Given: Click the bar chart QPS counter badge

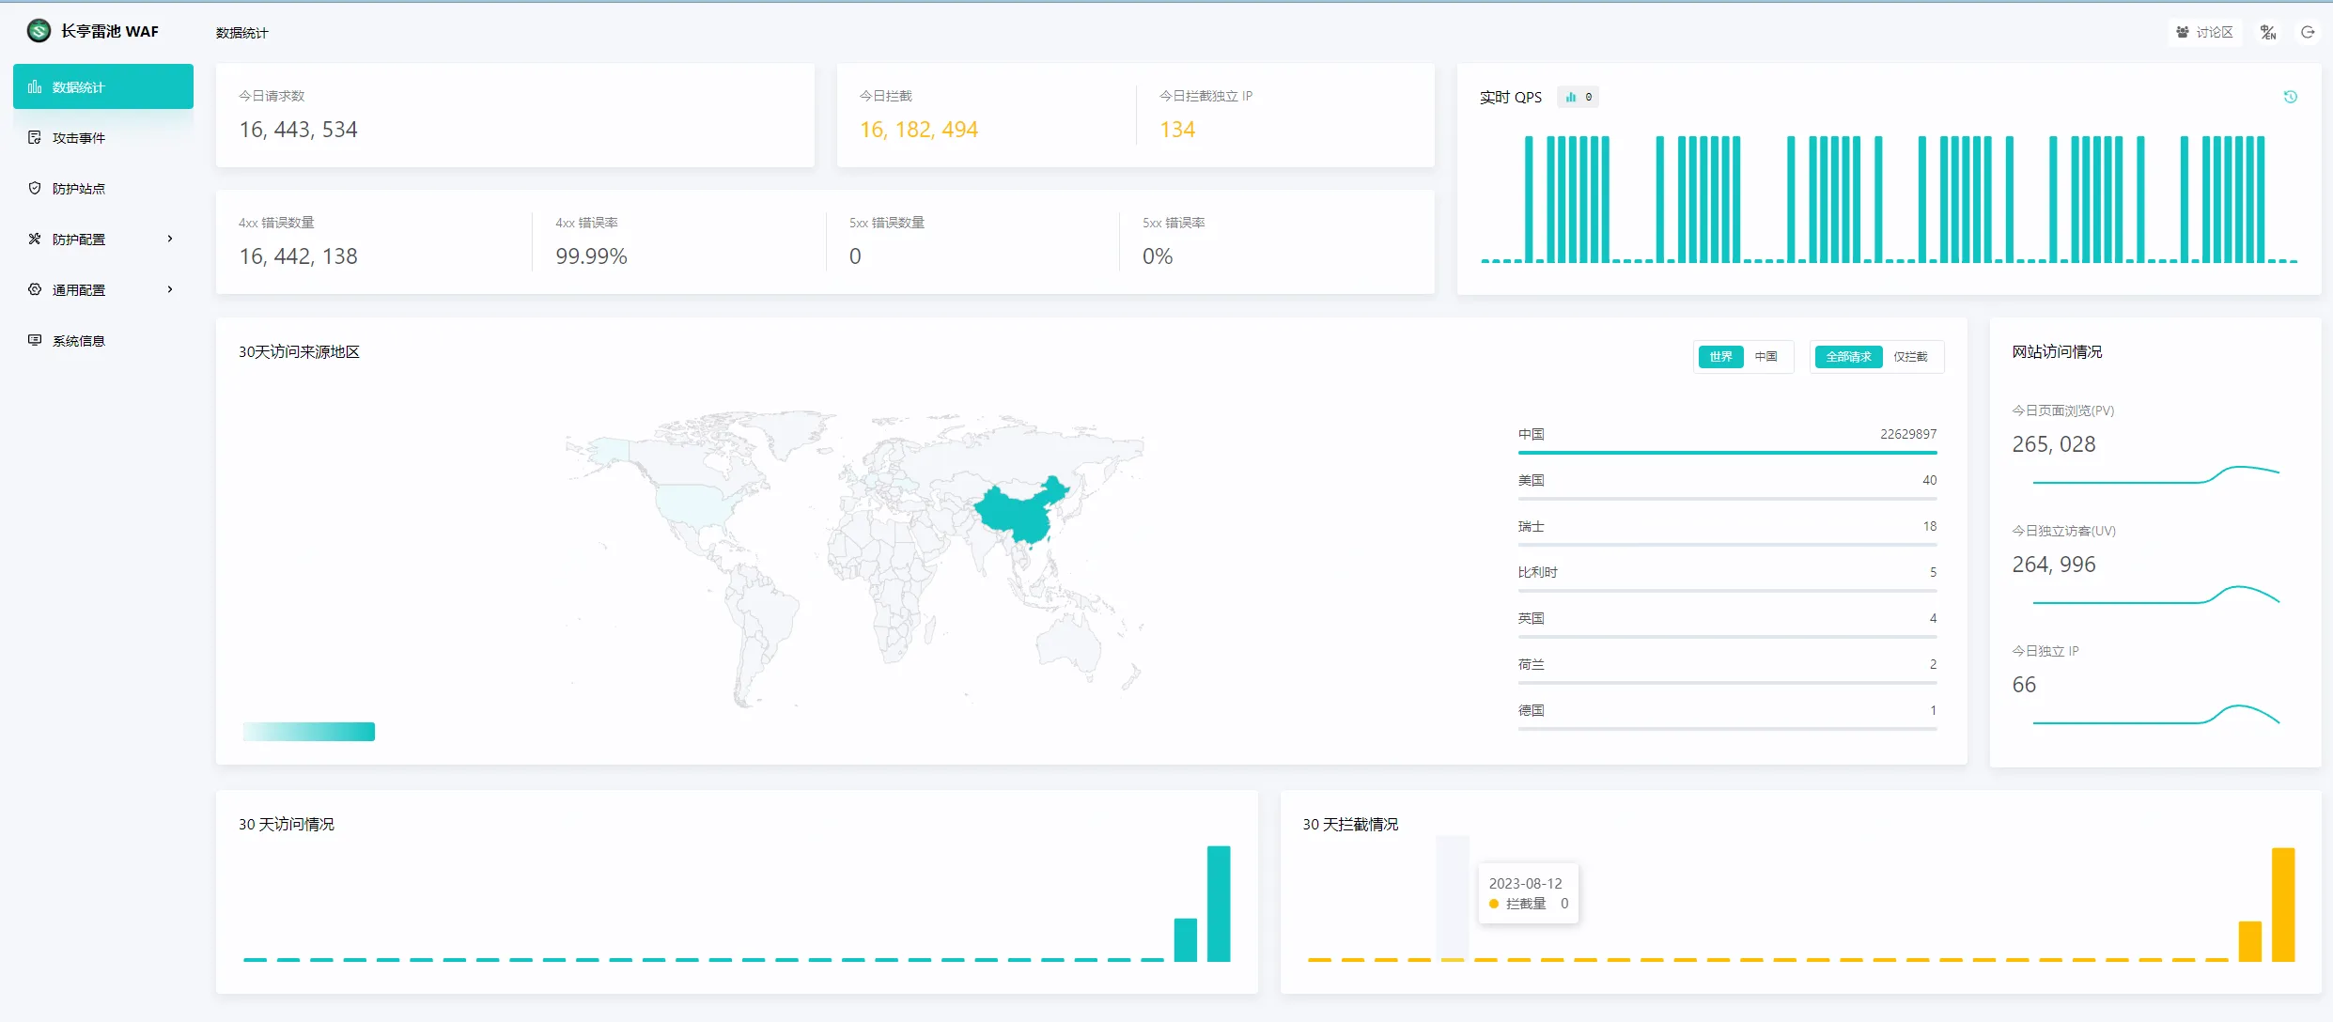Looking at the screenshot, I should (1579, 97).
